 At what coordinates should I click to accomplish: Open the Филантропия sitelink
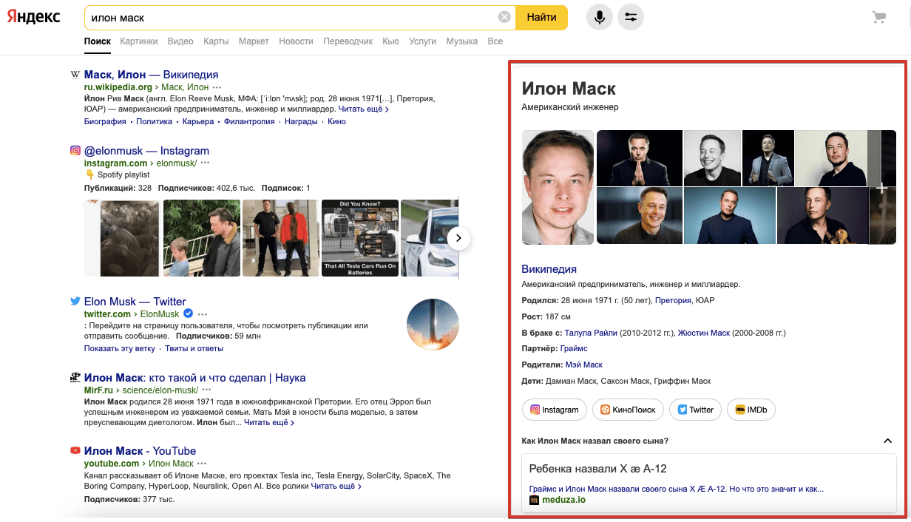tap(249, 121)
